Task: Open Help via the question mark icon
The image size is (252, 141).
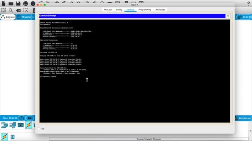Action: coord(248,4)
